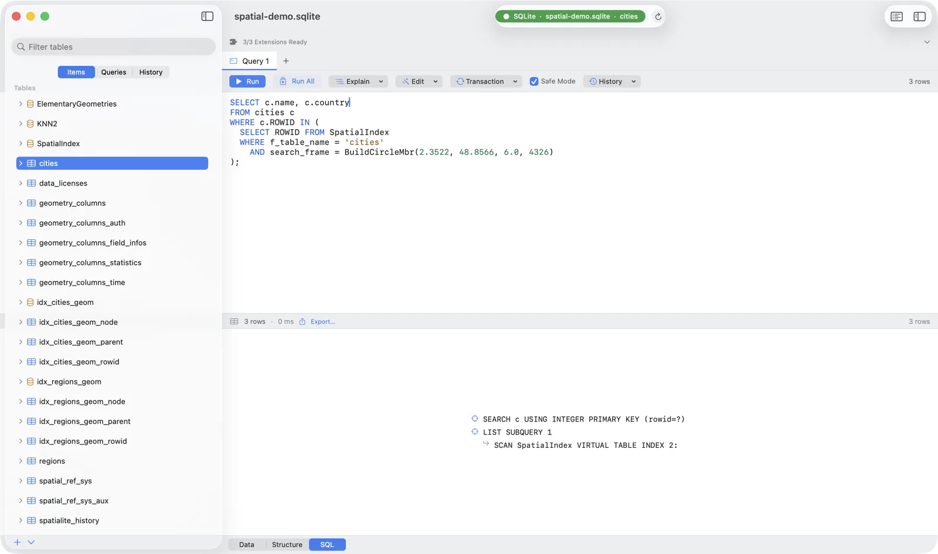The width and height of the screenshot is (938, 554).
Task: Open the Transaction dropdown arrow
Action: pos(515,81)
